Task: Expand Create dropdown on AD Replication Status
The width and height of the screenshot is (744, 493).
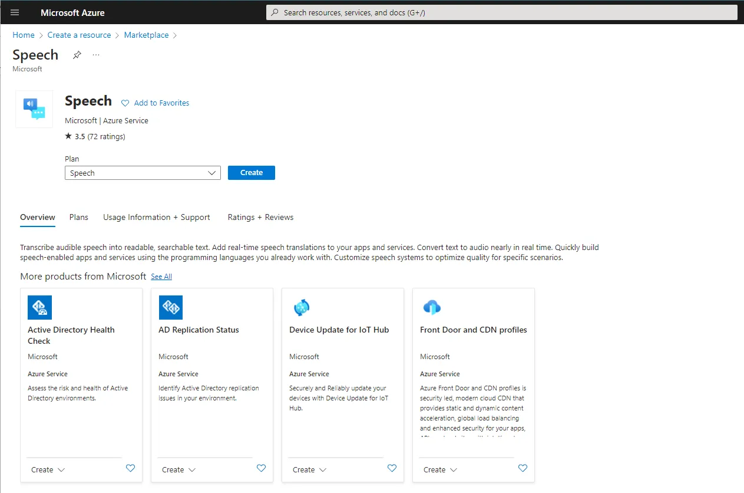Action: coord(178,470)
